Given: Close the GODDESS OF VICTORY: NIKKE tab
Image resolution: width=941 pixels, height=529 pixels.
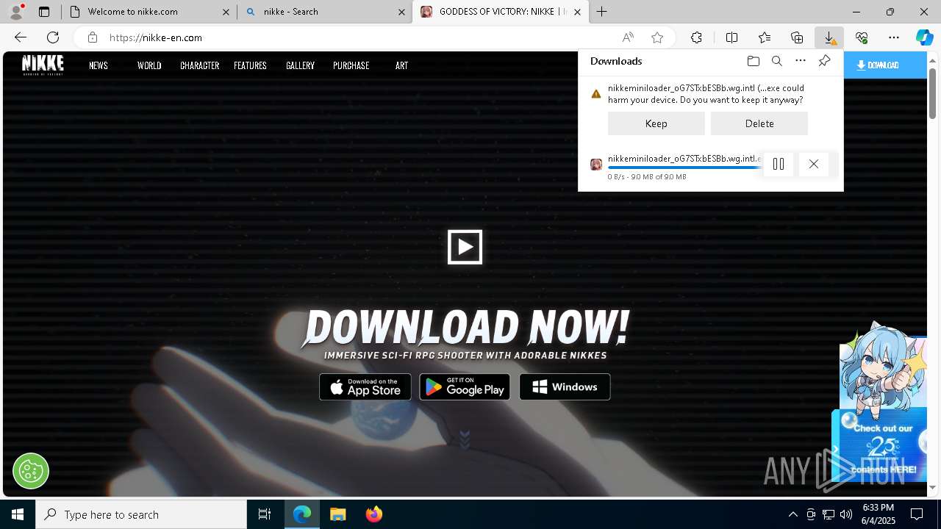Looking at the screenshot, I should (x=578, y=12).
